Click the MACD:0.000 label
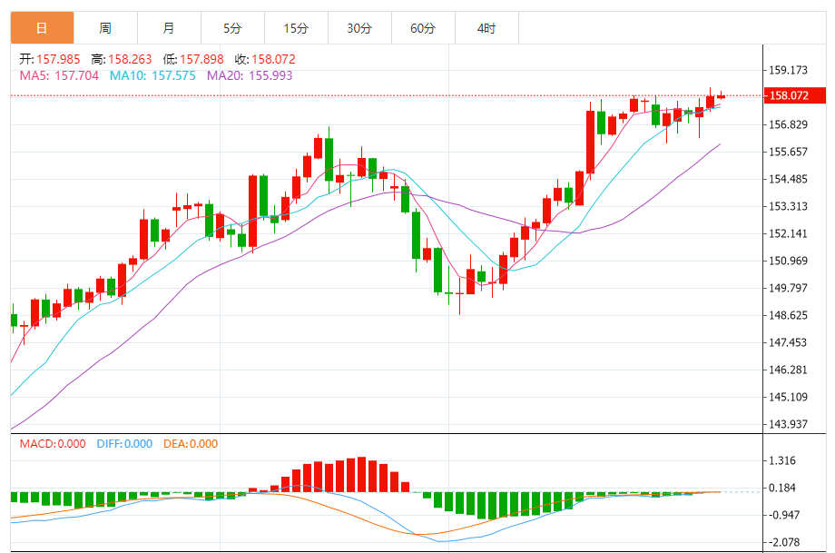 click(x=53, y=444)
